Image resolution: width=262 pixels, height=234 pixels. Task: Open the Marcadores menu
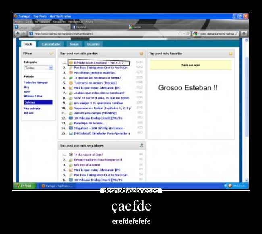click(x=59, y=21)
